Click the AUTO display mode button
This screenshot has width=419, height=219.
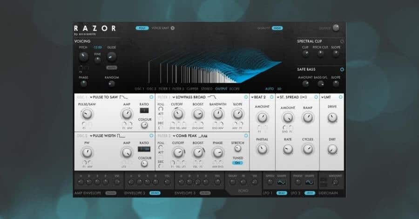pyautogui.click(x=270, y=89)
